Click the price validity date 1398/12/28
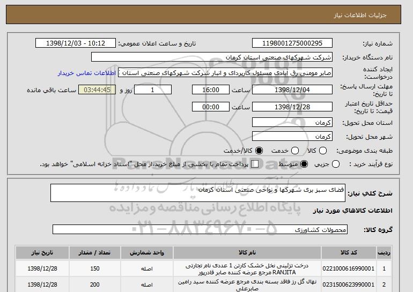 point(292,107)
